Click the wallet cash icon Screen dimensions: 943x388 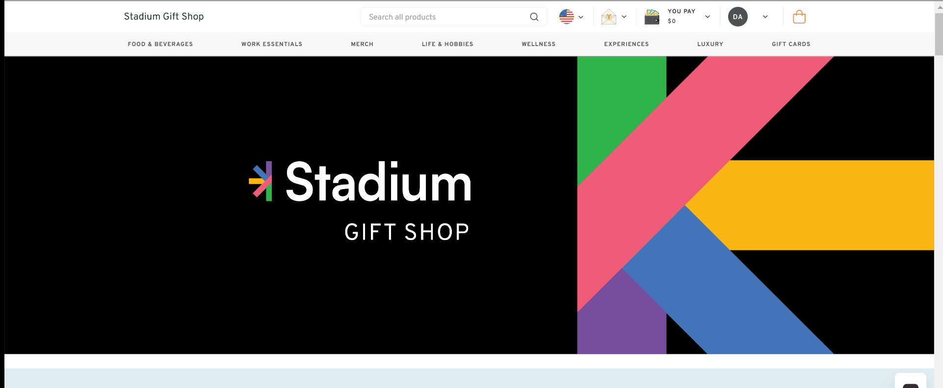652,17
